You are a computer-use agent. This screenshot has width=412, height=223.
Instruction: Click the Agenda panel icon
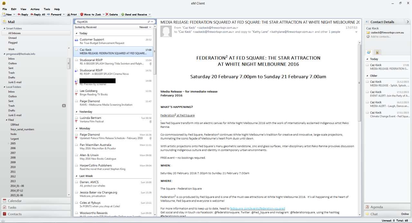pyautogui.click(x=367, y=207)
